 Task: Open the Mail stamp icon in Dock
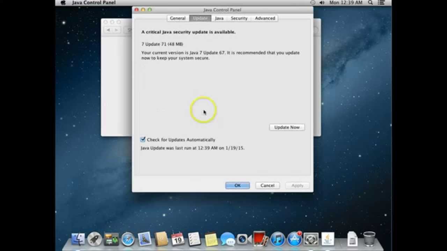tap(145, 239)
